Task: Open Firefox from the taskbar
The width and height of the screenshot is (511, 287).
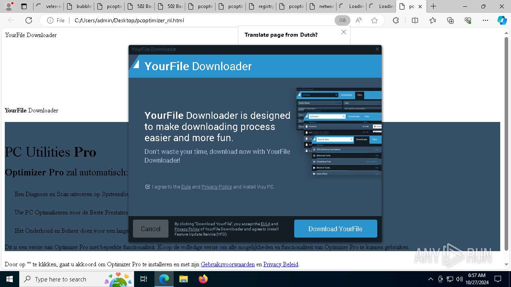Action: [x=203, y=279]
